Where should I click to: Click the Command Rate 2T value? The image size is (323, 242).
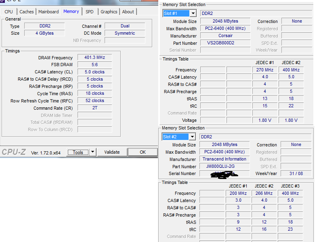click(95, 108)
